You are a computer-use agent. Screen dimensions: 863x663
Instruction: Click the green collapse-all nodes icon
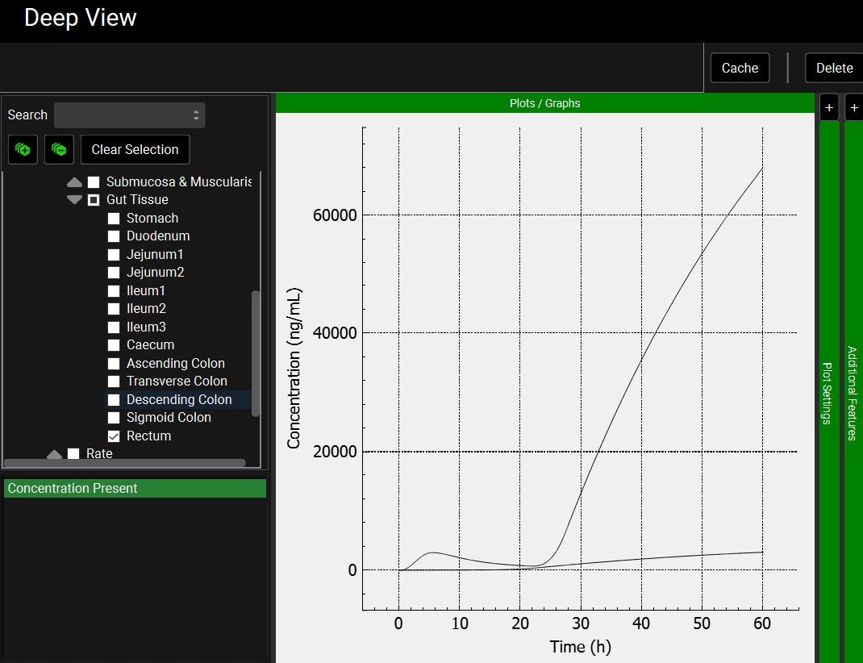click(x=59, y=149)
